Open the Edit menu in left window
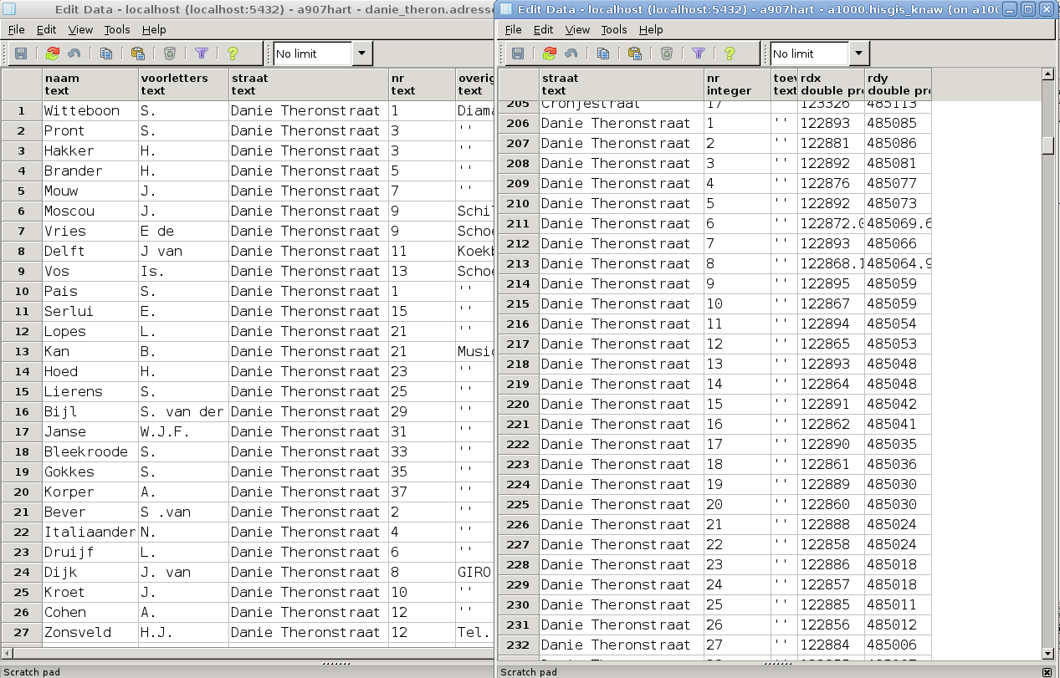 (47, 29)
